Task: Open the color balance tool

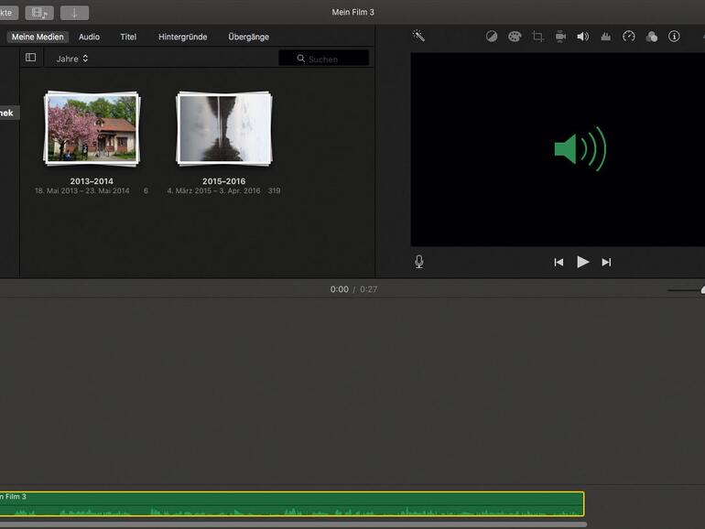Action: click(x=492, y=37)
